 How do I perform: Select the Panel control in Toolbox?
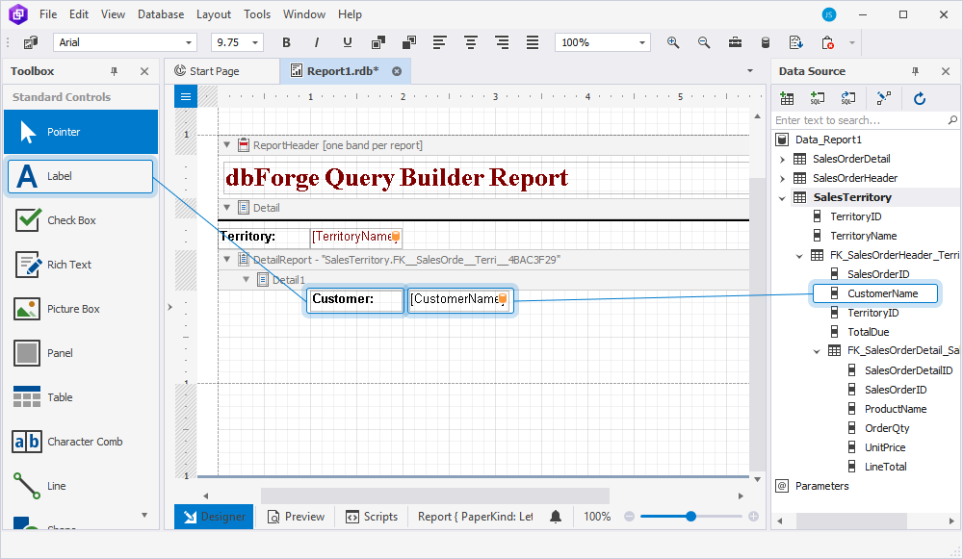click(x=81, y=353)
